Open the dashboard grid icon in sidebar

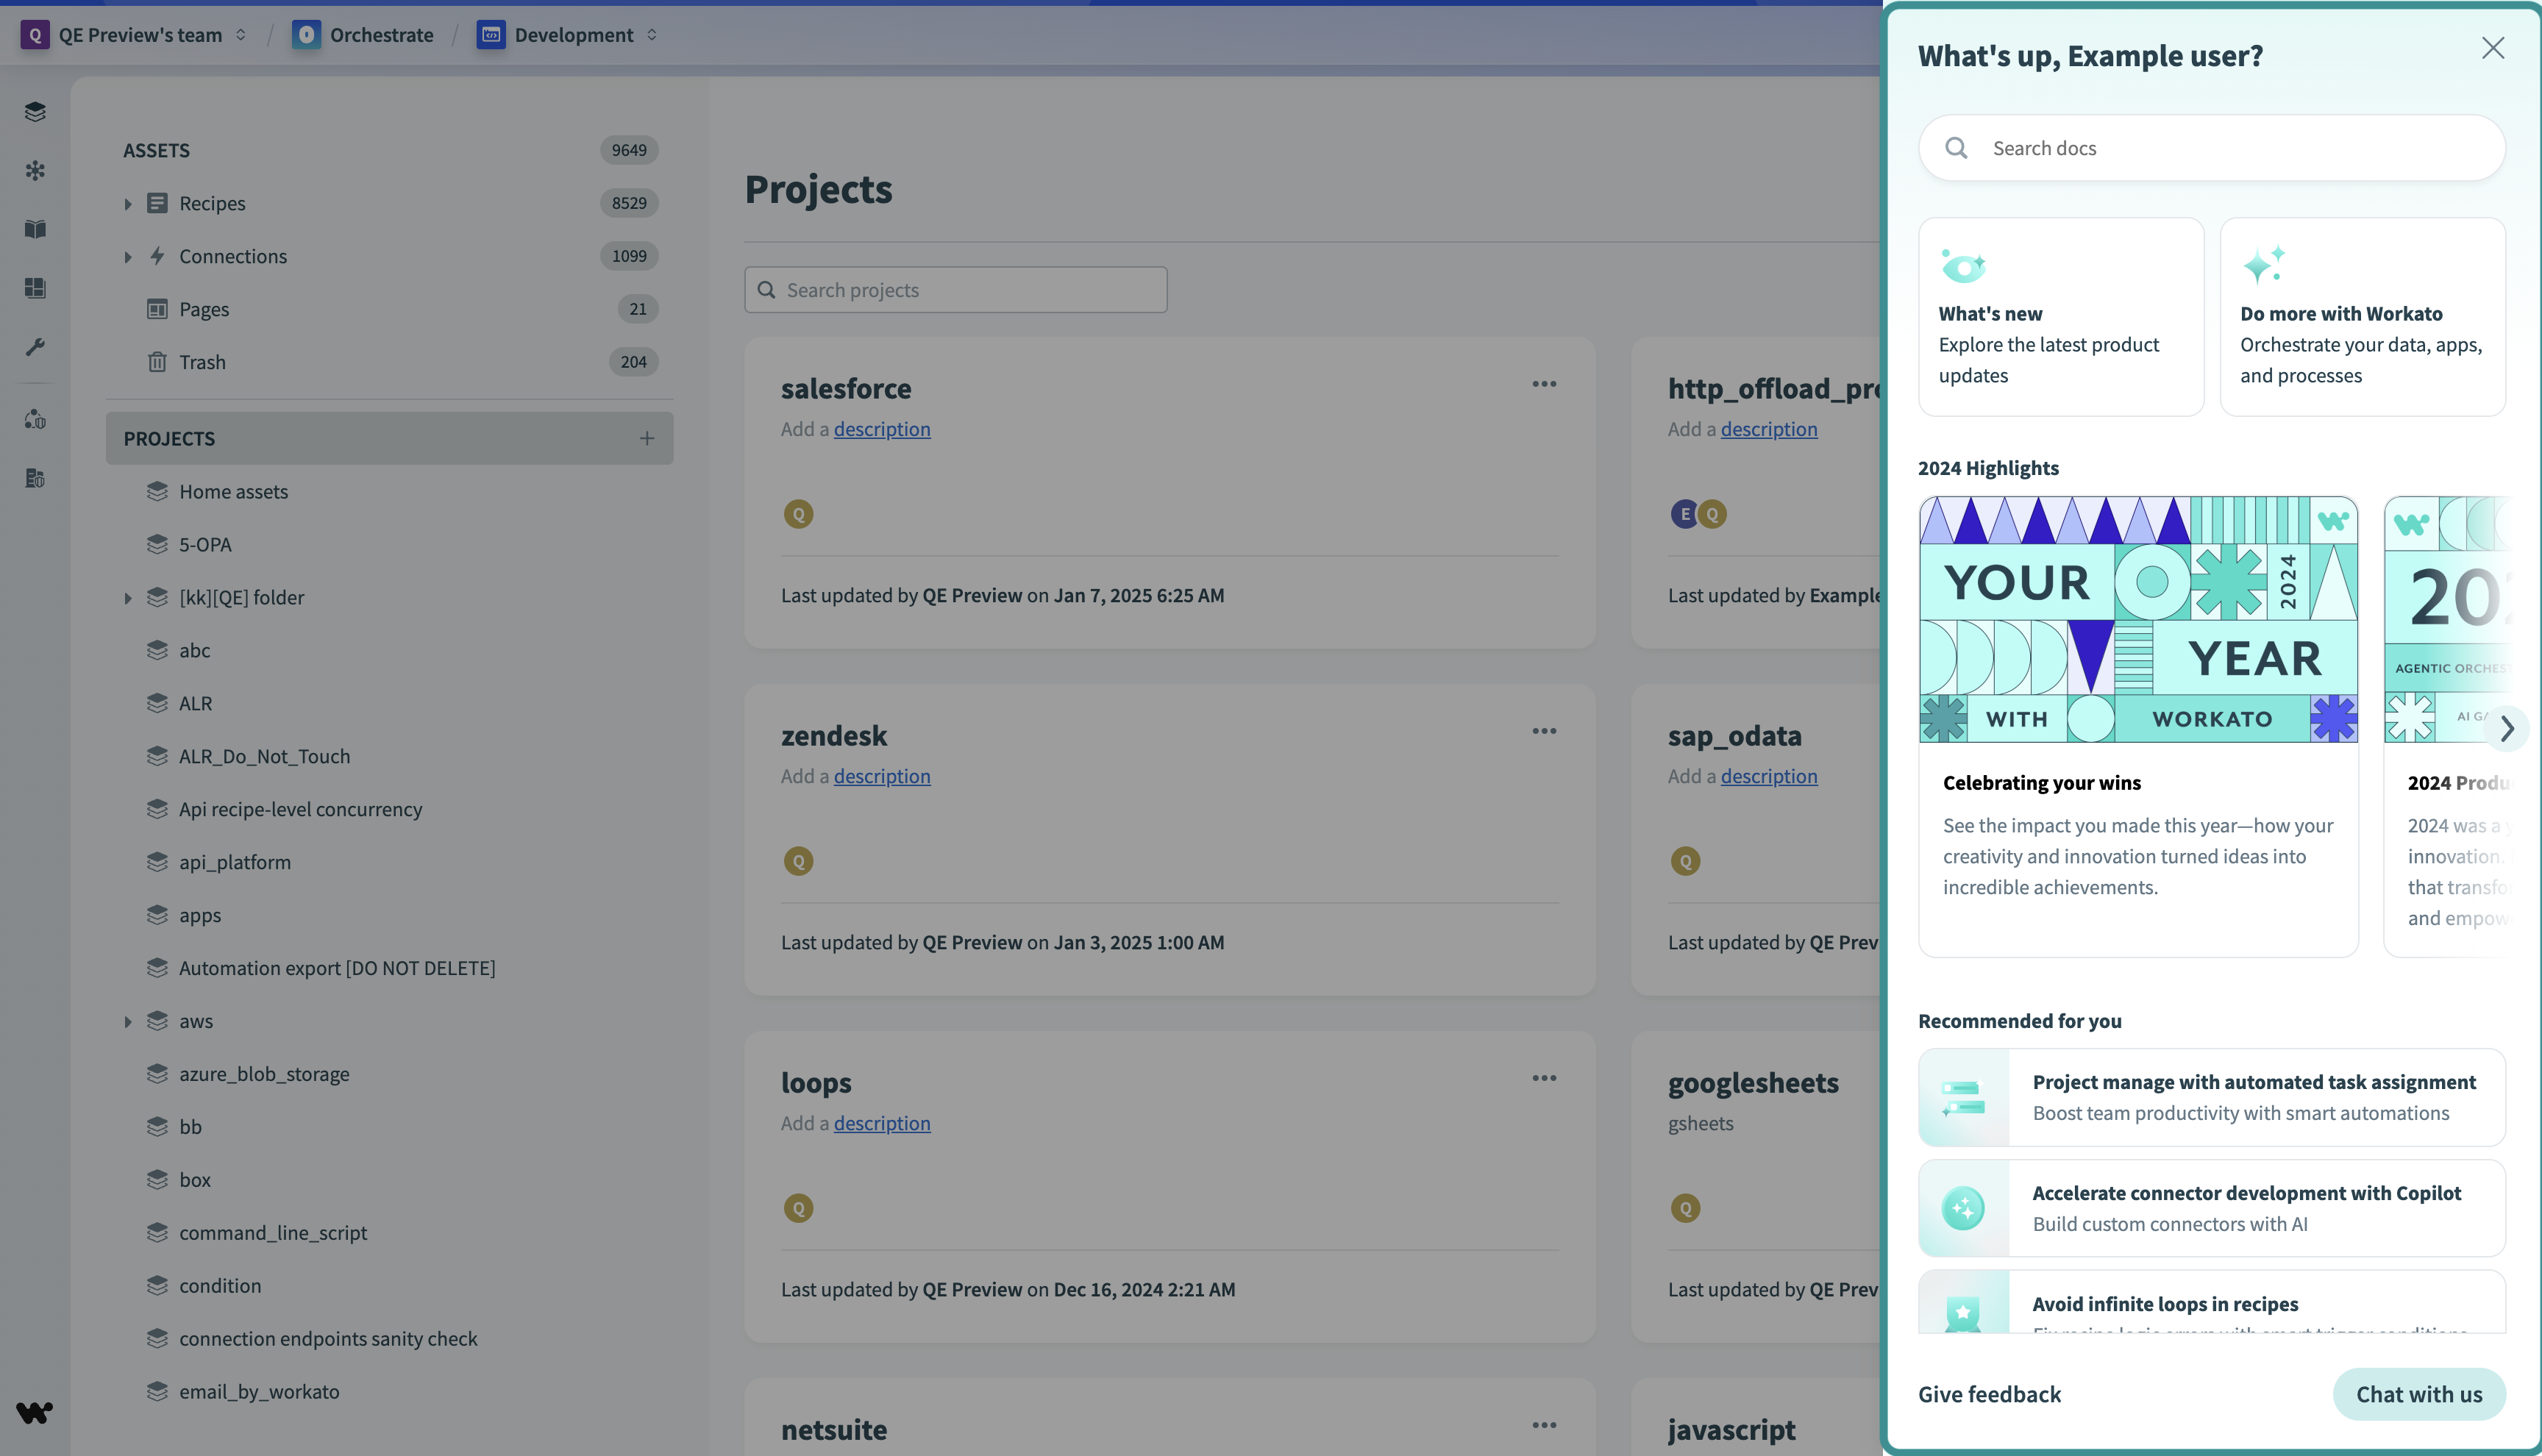(35, 288)
